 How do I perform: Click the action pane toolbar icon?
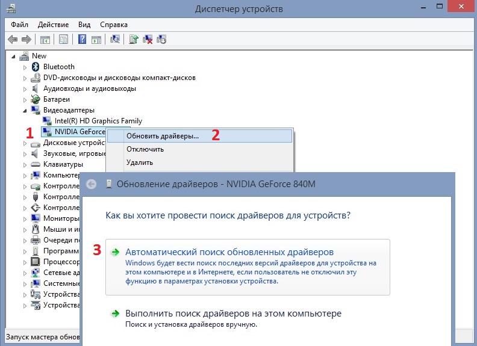[x=96, y=39]
